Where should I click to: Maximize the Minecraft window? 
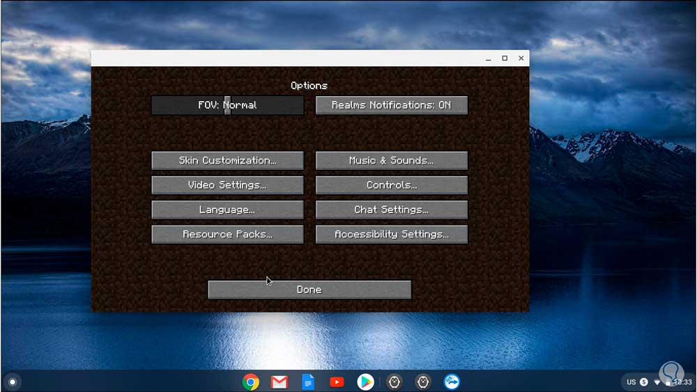505,58
